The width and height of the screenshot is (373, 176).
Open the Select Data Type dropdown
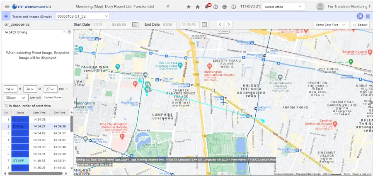pyautogui.click(x=332, y=25)
